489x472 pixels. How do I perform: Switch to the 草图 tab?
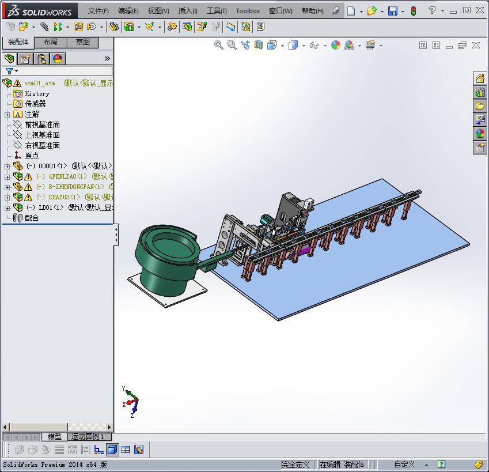(x=82, y=42)
